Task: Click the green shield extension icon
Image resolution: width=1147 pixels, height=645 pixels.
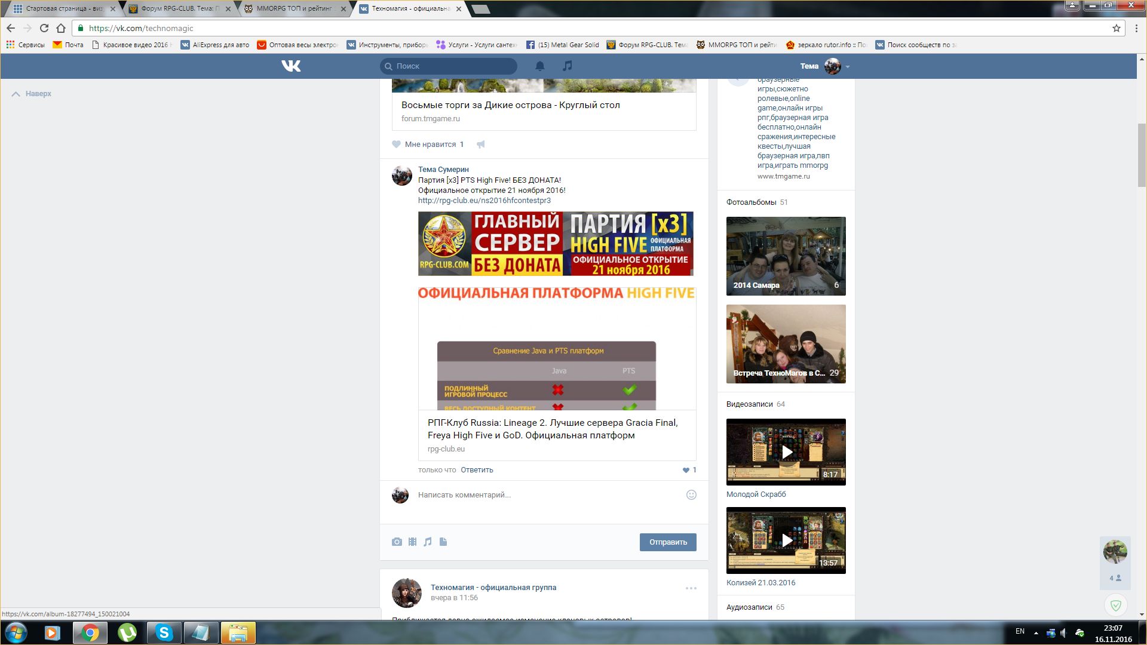Action: click(x=1115, y=605)
